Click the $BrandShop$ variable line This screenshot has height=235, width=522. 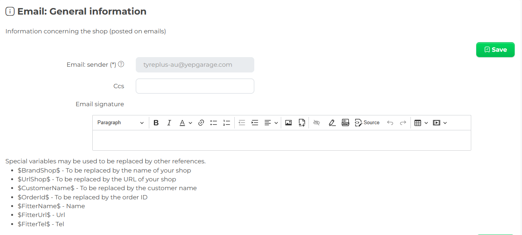[104, 170]
